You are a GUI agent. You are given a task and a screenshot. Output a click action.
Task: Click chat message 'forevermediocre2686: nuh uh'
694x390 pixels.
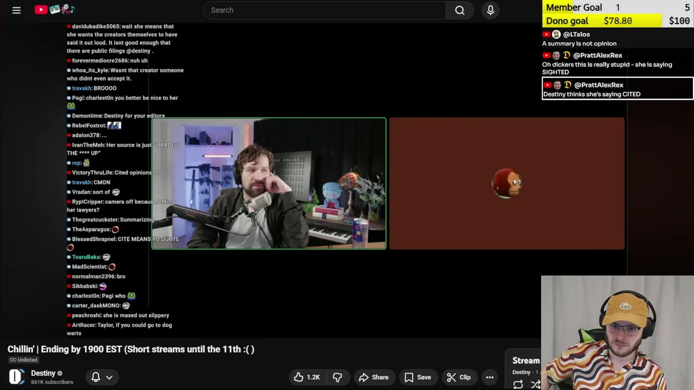pyautogui.click(x=107, y=61)
